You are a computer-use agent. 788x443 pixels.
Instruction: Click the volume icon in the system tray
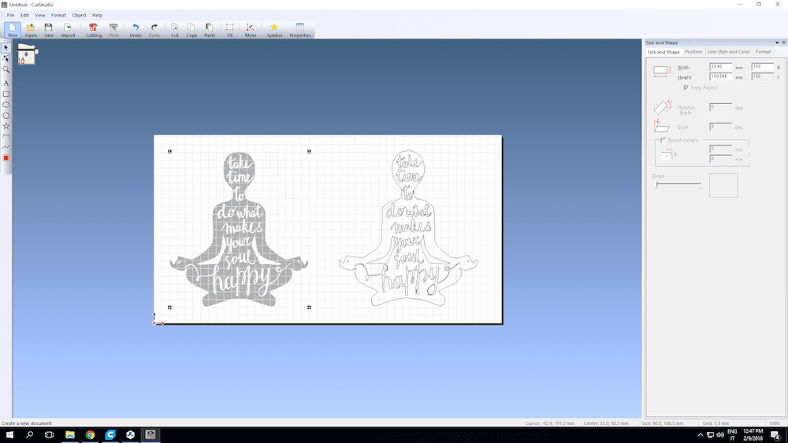point(720,435)
